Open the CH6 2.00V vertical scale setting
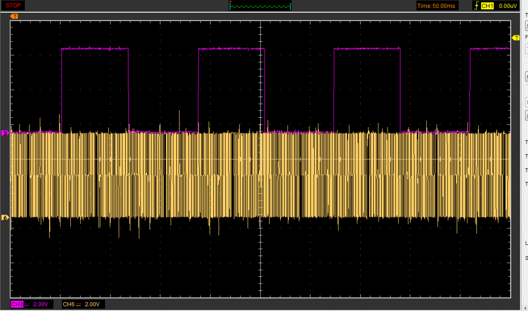 [92, 304]
